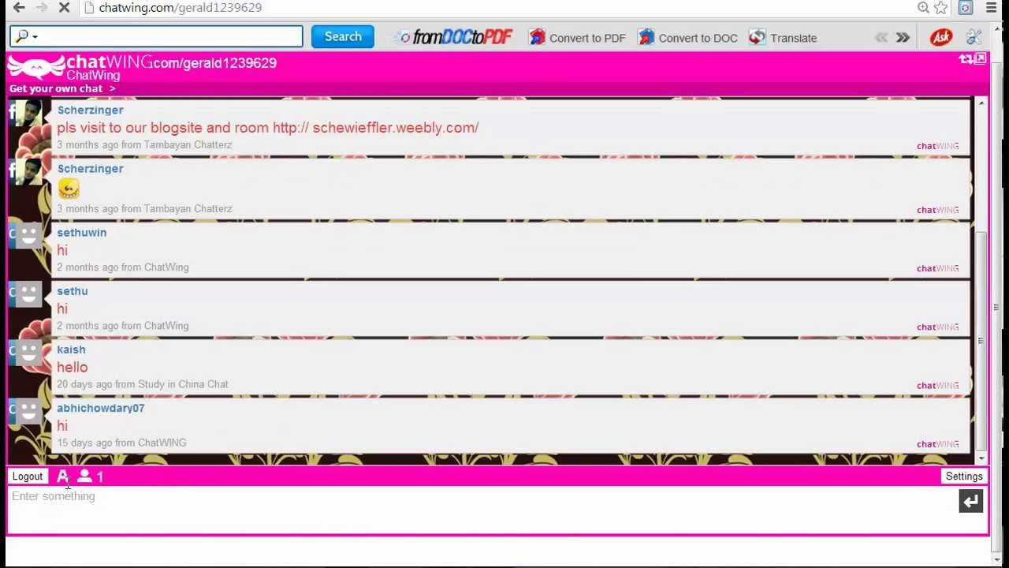The image size is (1009, 568).
Task: Click the pop-out icon in chat header
Action: 980,59
